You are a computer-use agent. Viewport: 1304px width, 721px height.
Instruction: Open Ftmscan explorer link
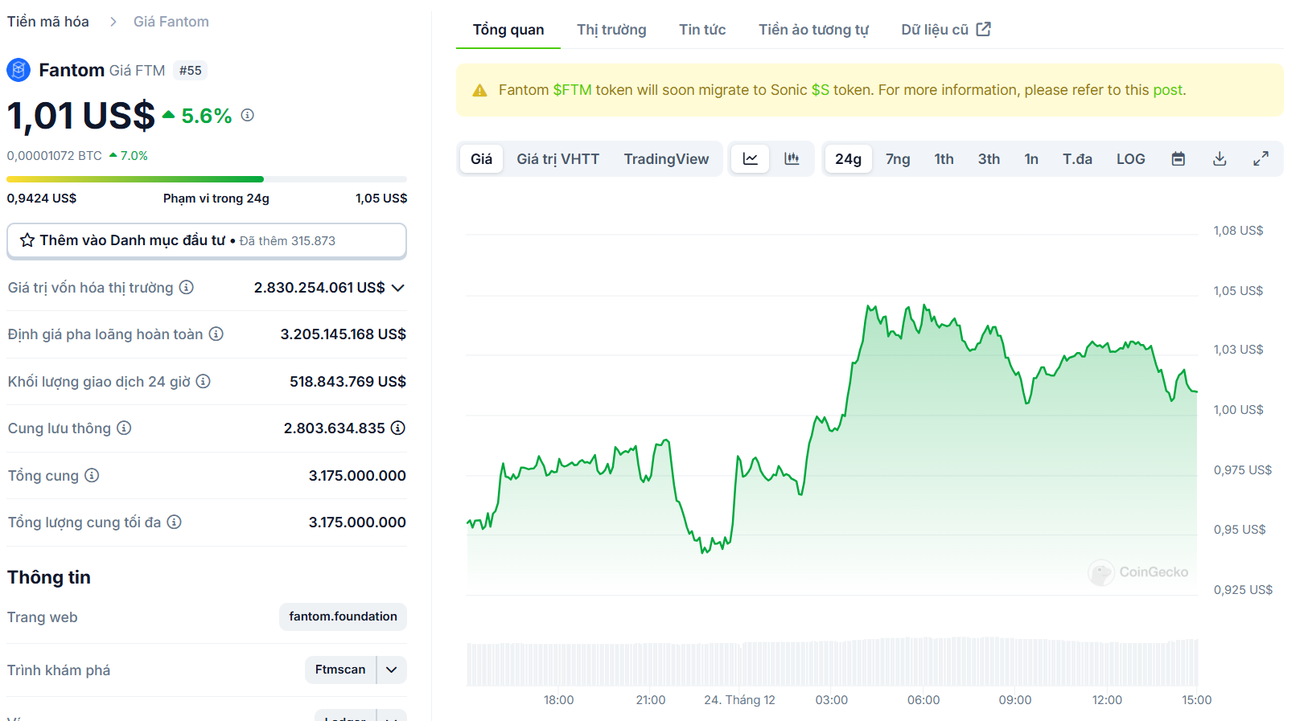(340, 670)
